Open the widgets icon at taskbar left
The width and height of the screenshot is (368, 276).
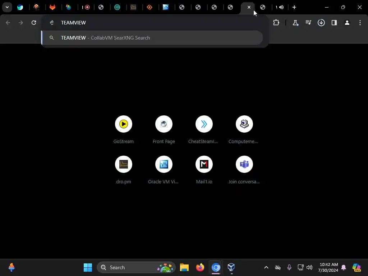11,267
